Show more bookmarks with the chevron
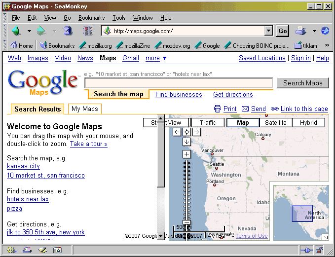Viewport: 335px width, 257px height. [327, 45]
